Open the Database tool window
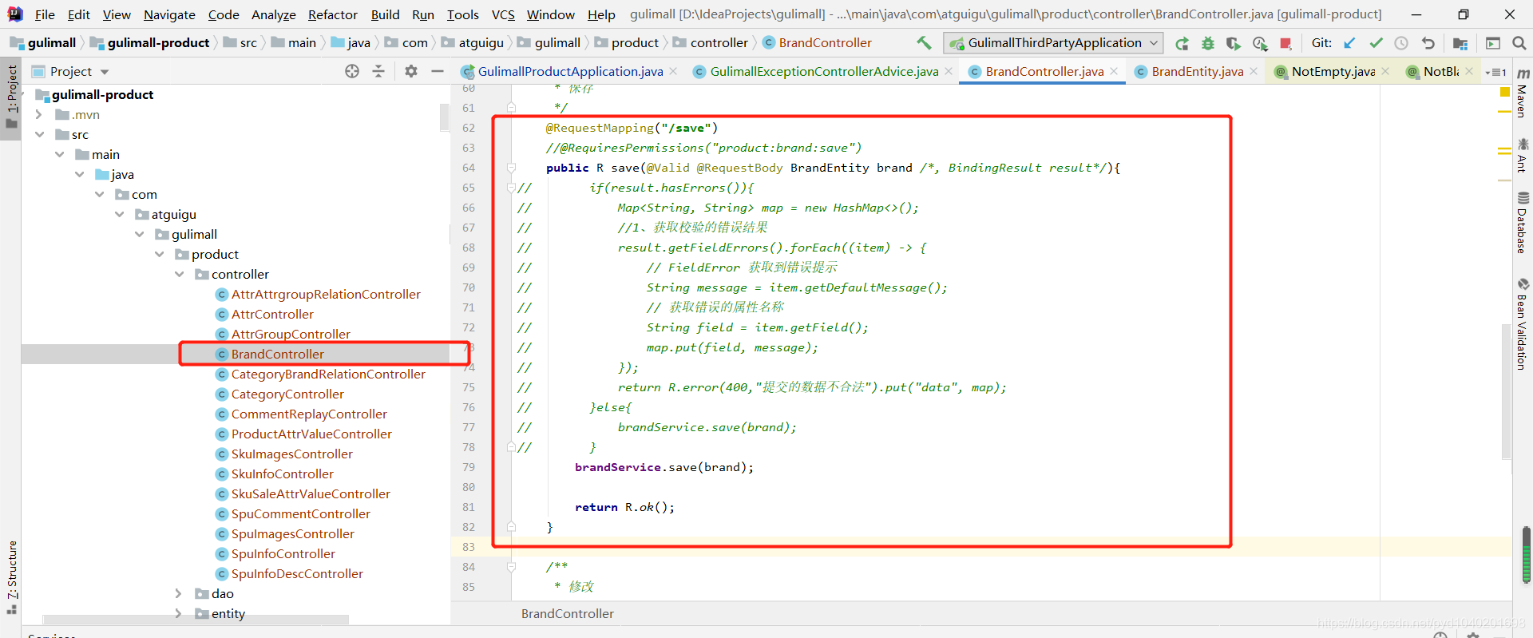This screenshot has height=638, width=1533. click(1523, 223)
